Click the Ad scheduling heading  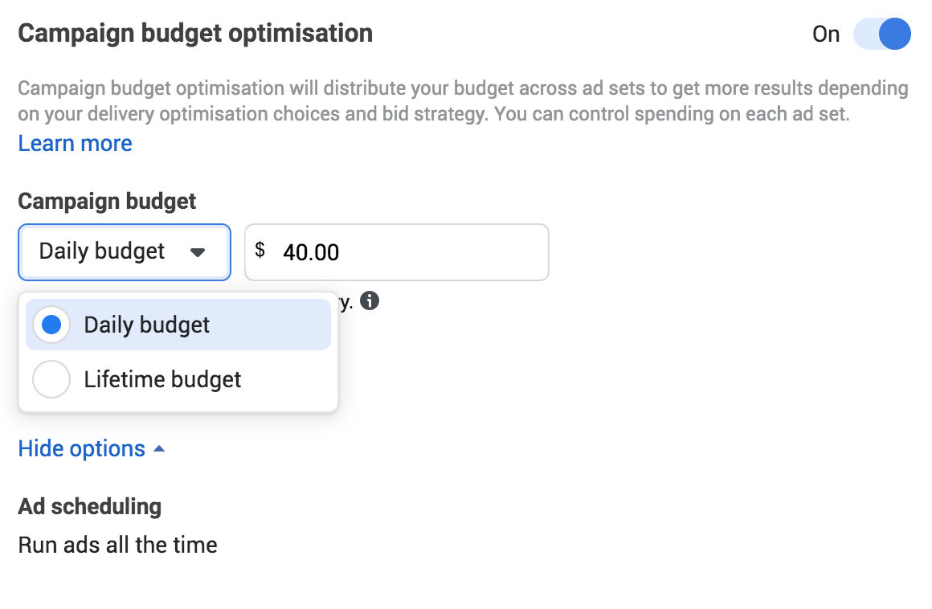click(x=89, y=507)
